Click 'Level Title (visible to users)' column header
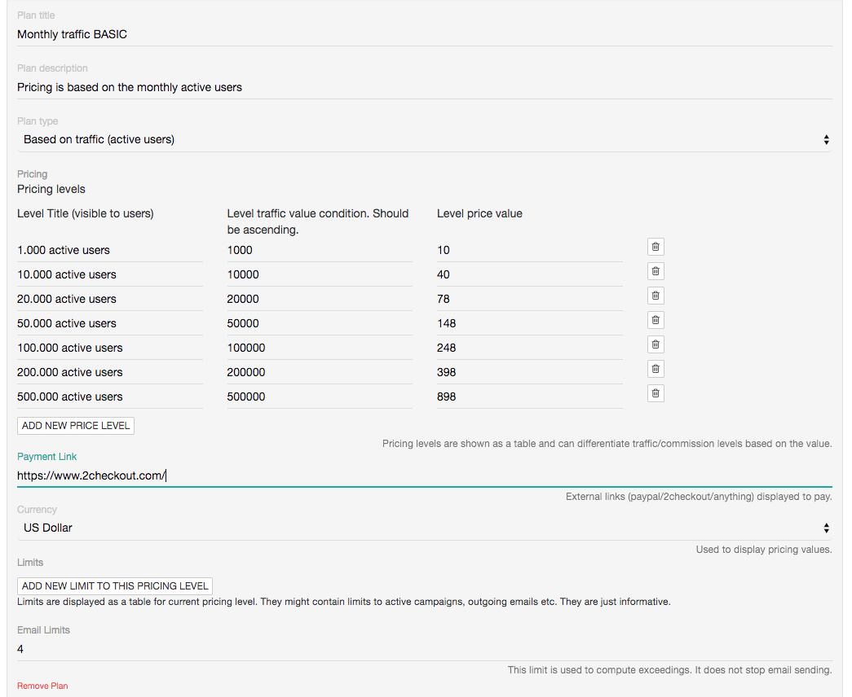852x697 pixels. click(x=86, y=213)
